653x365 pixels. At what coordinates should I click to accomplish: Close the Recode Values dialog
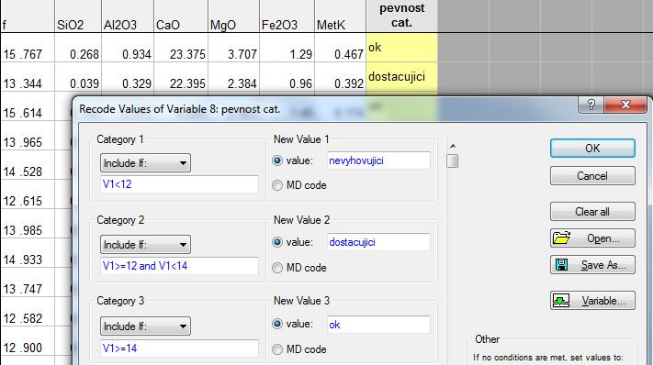(625, 105)
